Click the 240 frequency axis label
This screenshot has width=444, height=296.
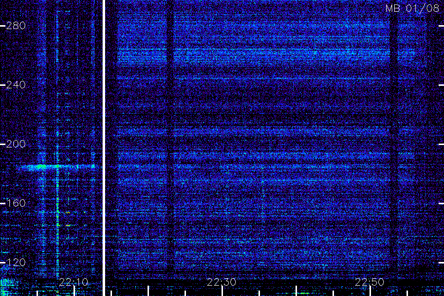(16, 85)
